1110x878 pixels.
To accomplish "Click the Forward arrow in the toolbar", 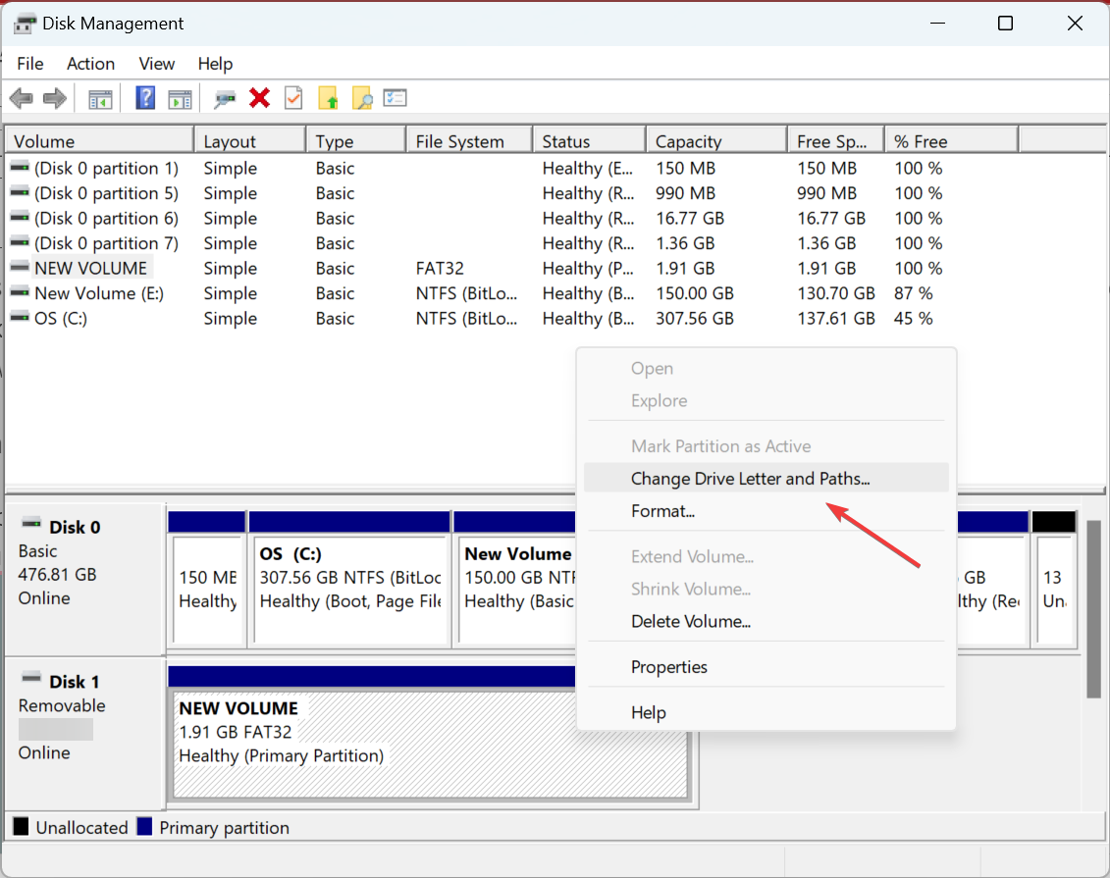I will click(55, 98).
